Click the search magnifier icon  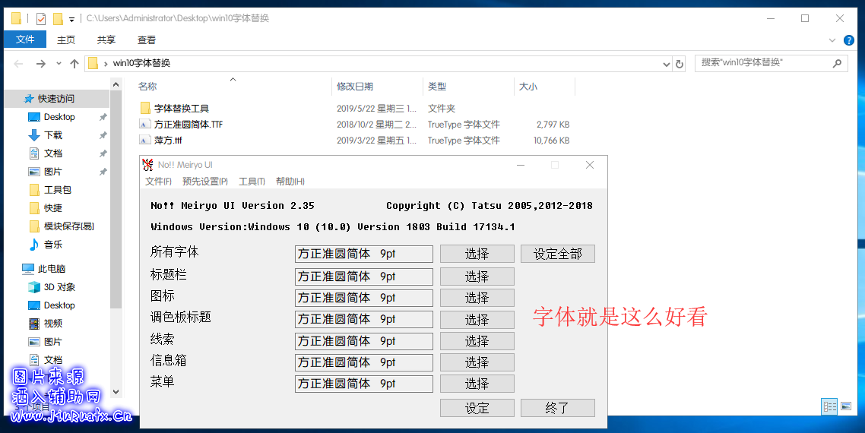click(837, 63)
